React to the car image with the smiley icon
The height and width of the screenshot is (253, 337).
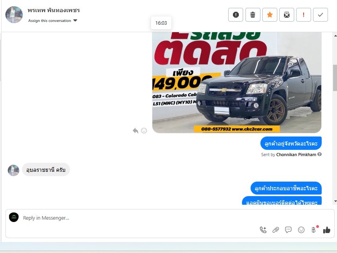pyautogui.click(x=144, y=131)
